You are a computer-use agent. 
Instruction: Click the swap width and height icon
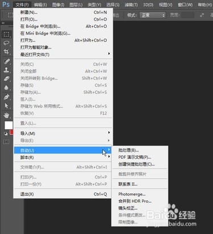click(x=202, y=15)
